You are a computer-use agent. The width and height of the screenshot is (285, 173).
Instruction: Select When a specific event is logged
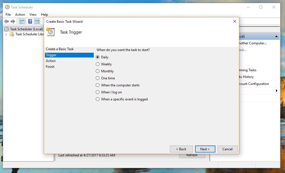tap(122, 99)
